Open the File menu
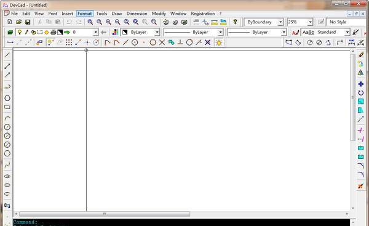Viewport: 369px width, 226px height. [14, 14]
